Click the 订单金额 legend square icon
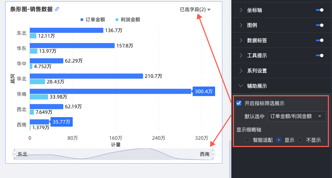 [x=82, y=20]
